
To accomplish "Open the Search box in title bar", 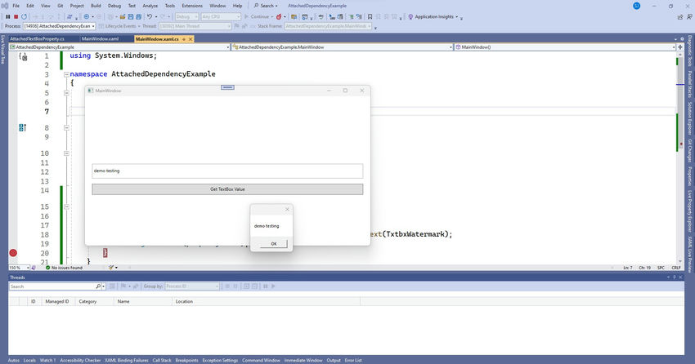I will 266,6.
